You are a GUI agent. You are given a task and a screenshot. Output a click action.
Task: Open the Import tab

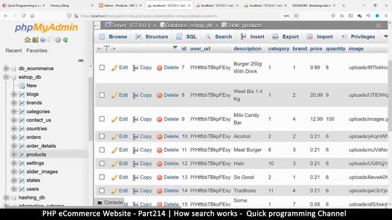(320, 37)
